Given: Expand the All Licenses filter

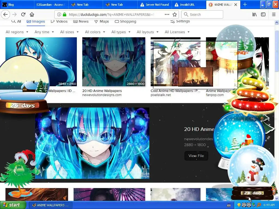Looking at the screenshot, I should pos(177,32).
